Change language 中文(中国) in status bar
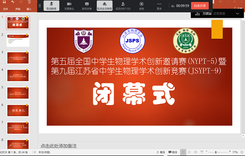Image resolution: width=245 pixels, height=156 pixels. pyautogui.click(x=44, y=152)
